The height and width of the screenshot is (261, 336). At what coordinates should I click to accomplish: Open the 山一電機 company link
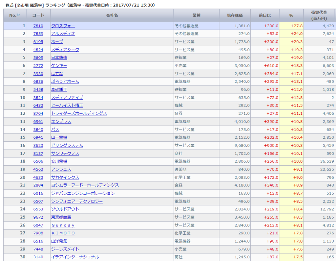pyautogui.click(x=59, y=137)
